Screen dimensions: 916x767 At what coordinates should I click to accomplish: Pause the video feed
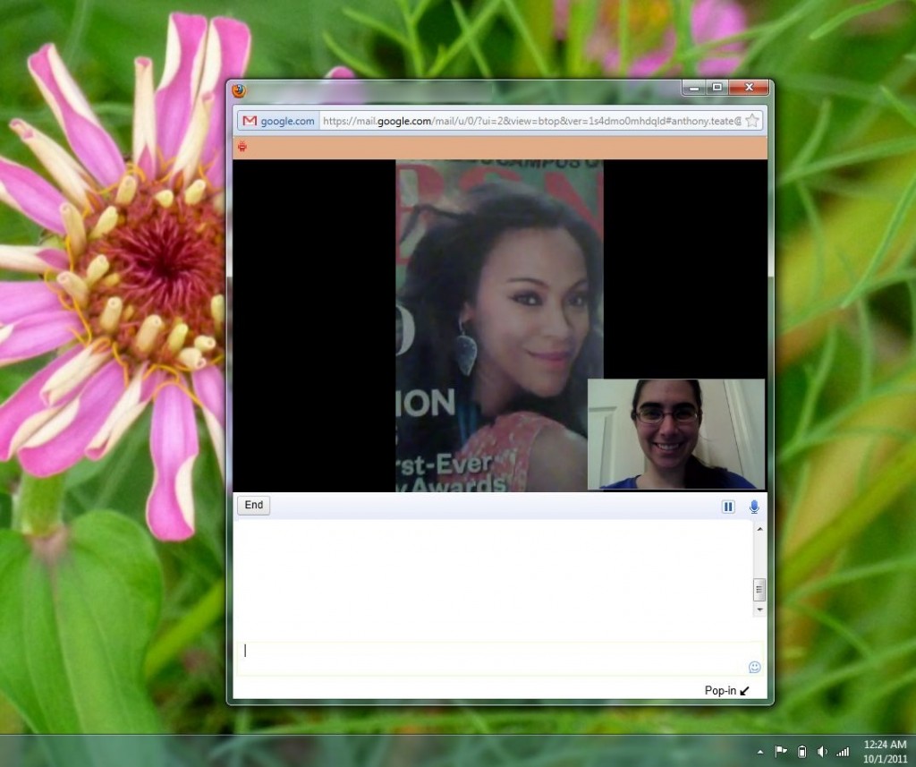click(x=728, y=507)
